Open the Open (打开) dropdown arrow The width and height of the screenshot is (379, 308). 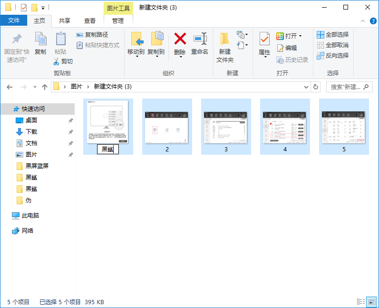pyautogui.click(x=300, y=36)
